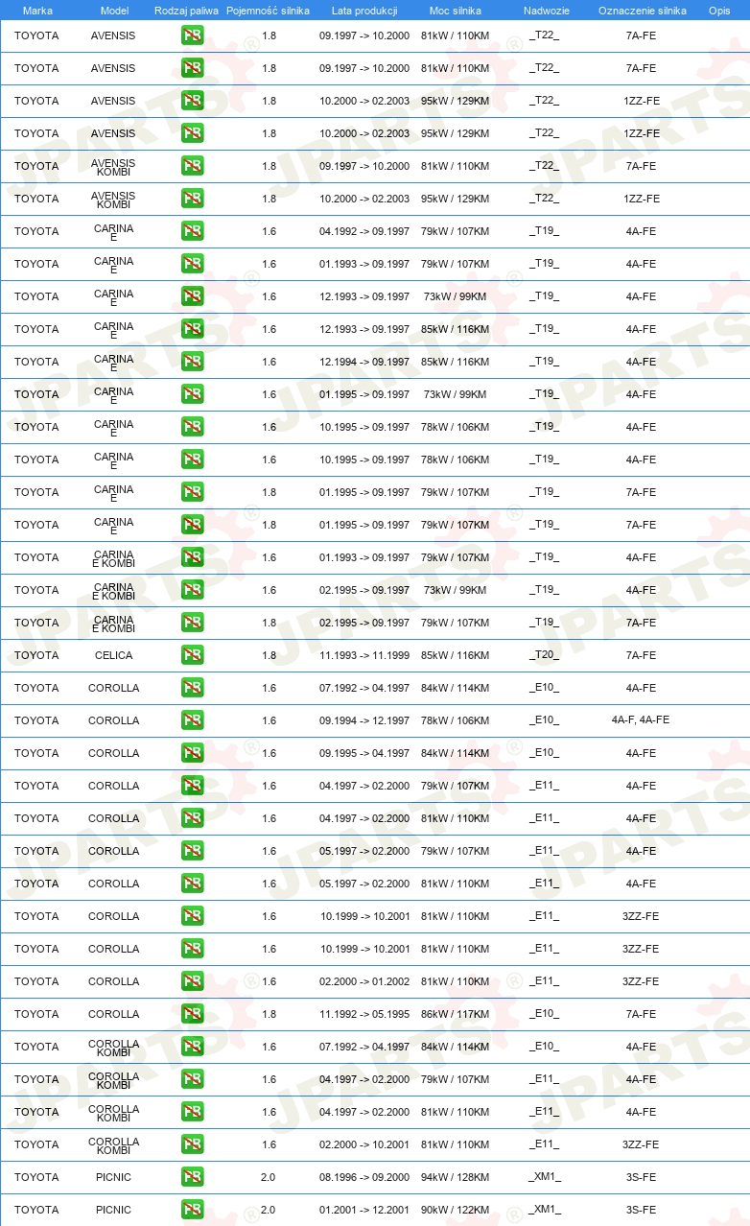Click the Moc silnika column header
The height and width of the screenshot is (1226, 750).
(456, 11)
